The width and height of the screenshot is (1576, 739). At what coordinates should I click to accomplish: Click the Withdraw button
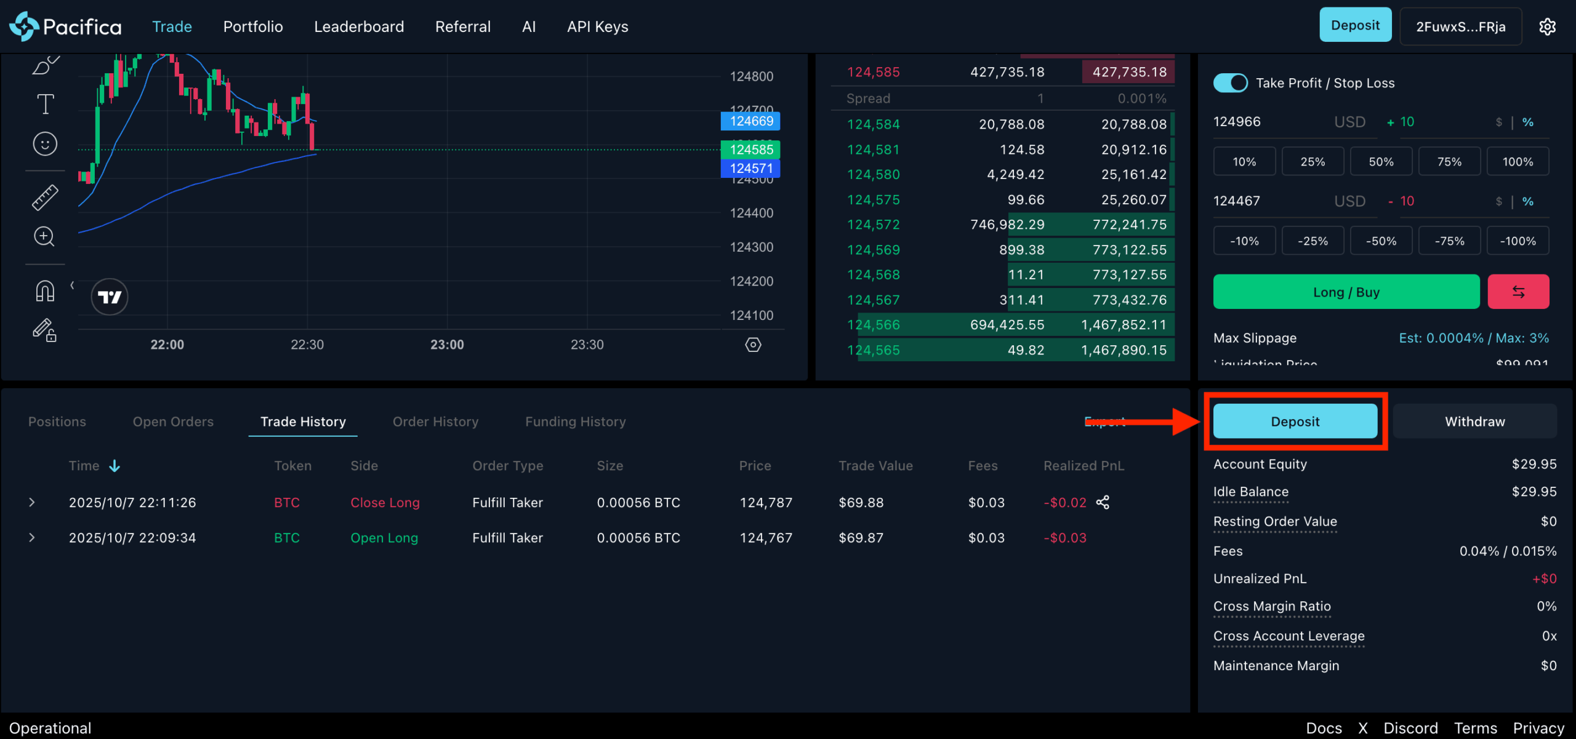pyautogui.click(x=1474, y=421)
